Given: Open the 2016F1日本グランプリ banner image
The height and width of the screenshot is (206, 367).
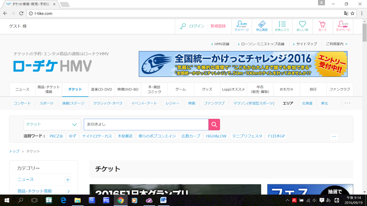Looking at the screenshot, I should (x=175, y=190).
